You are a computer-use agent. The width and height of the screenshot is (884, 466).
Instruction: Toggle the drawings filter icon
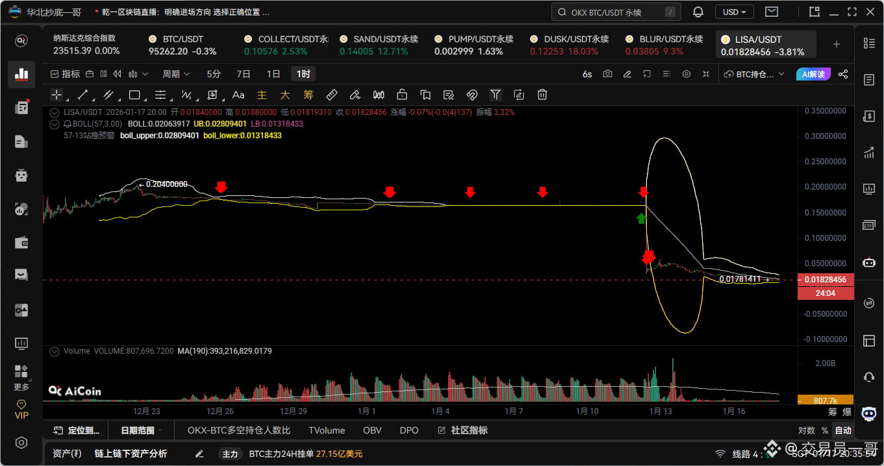[x=496, y=95]
